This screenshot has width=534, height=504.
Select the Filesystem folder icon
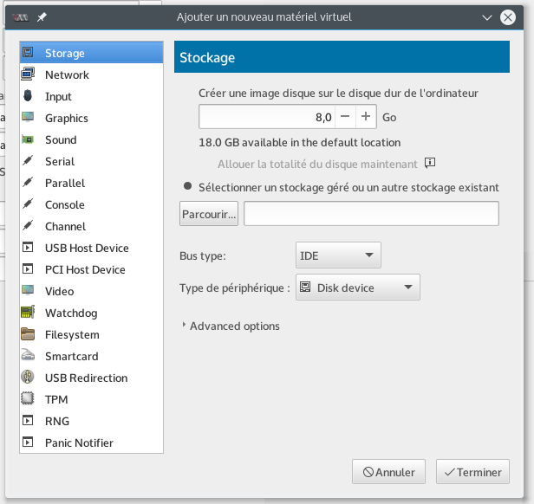(x=28, y=334)
